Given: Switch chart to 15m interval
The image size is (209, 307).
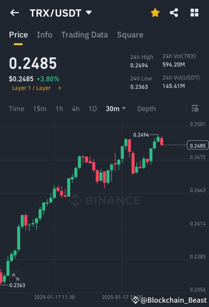Looking at the screenshot, I should tap(40, 109).
